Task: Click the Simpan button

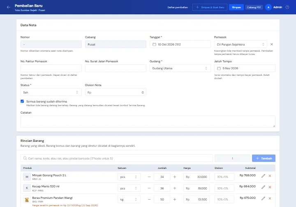Action: (236, 7)
